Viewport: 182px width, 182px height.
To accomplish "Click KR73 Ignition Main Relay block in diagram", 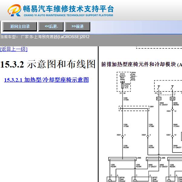I will coord(123,77).
